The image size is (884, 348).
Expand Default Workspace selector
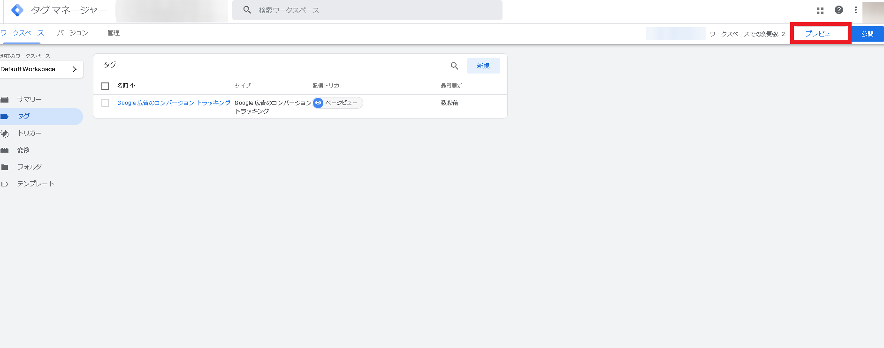(x=41, y=69)
